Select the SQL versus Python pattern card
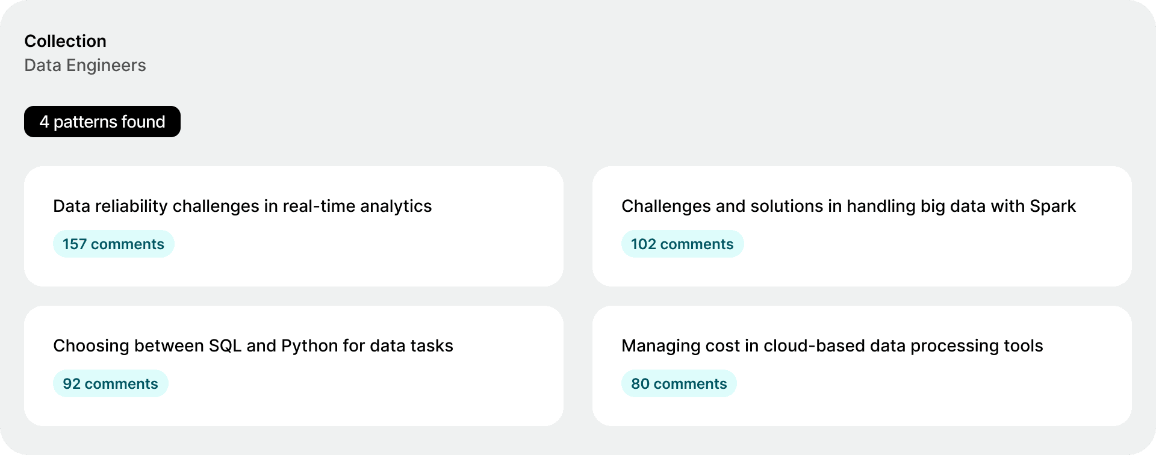Viewport: 1156px width, 455px height. point(293,366)
